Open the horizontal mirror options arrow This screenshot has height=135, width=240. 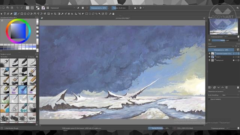point(138,8)
